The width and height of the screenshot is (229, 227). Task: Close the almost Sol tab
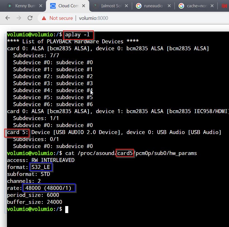(126, 6)
